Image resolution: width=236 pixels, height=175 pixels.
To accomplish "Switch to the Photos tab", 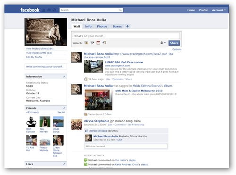I will click(x=102, y=26).
